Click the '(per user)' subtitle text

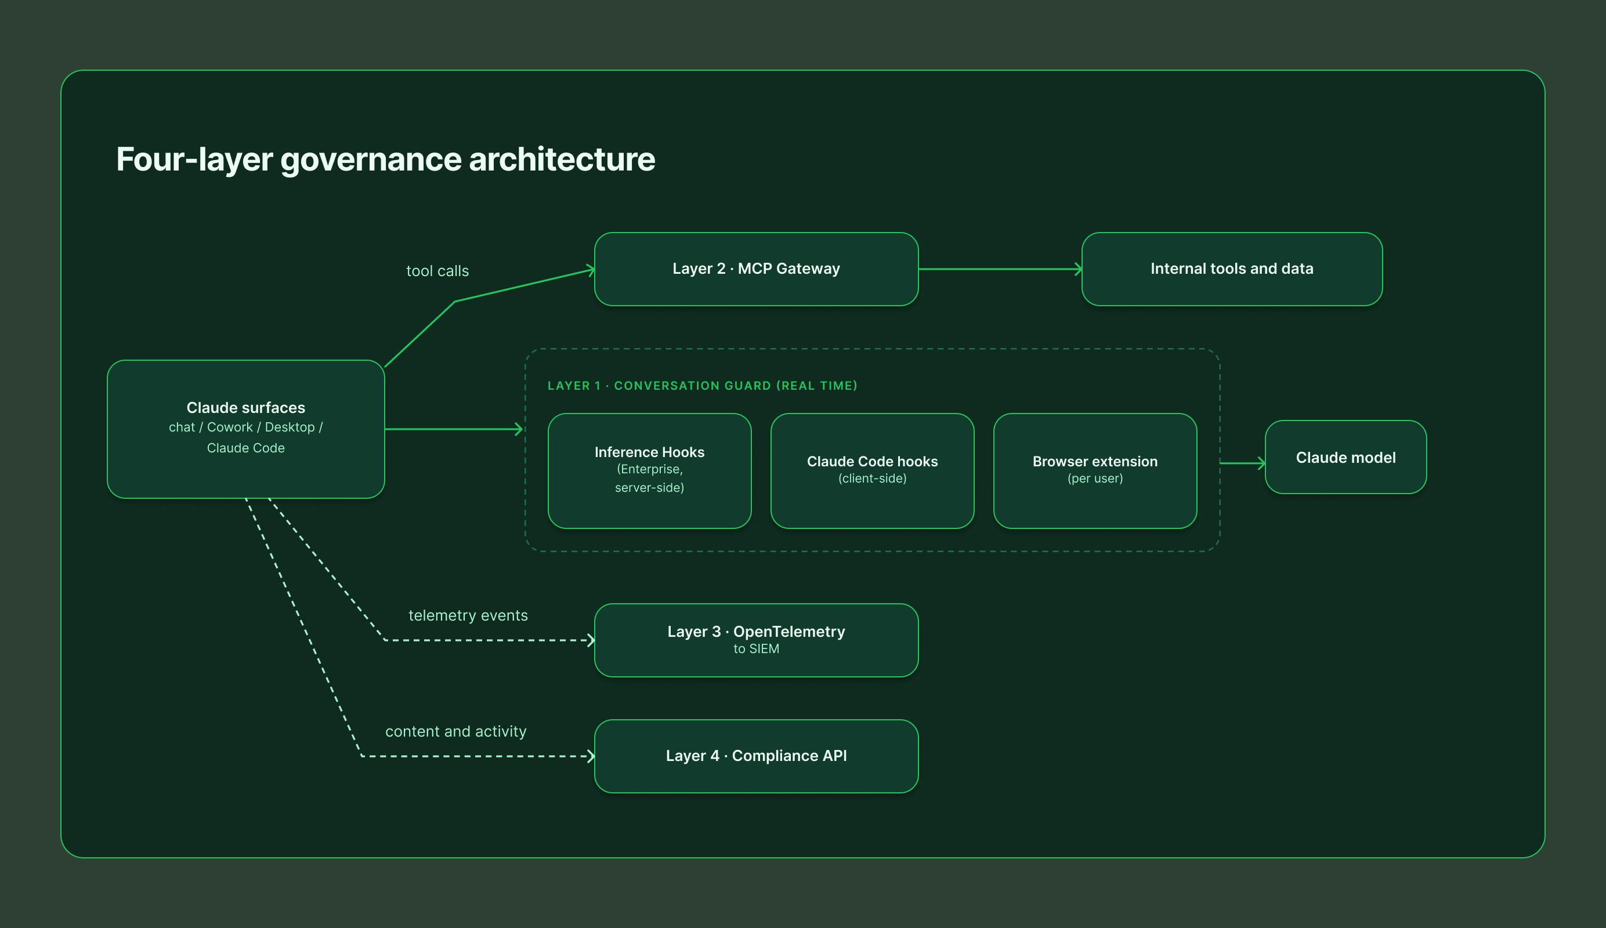(1095, 478)
